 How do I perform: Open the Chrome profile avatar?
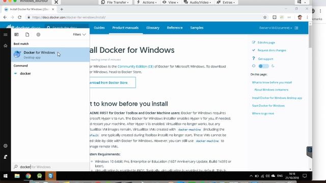click(300, 17)
